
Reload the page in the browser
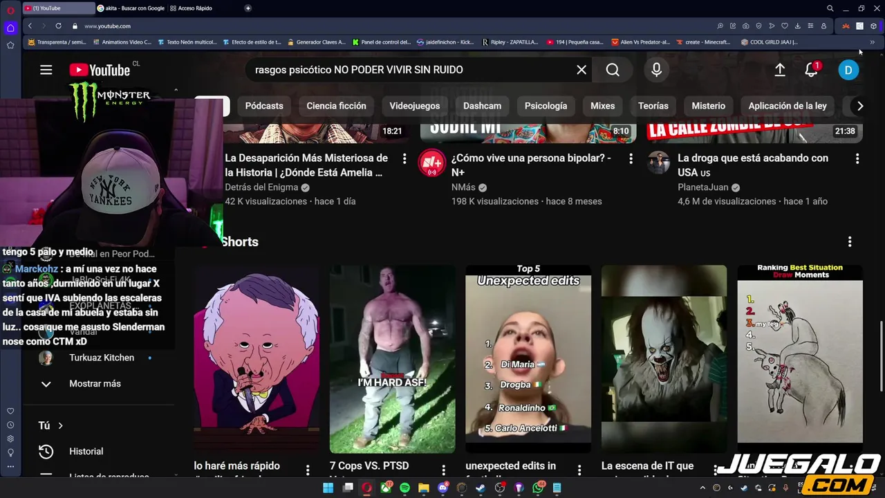[x=58, y=26]
